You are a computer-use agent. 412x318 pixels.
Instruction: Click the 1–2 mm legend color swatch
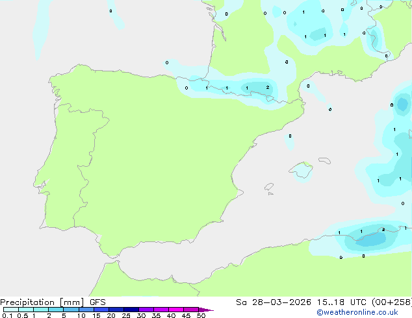click(41, 310)
